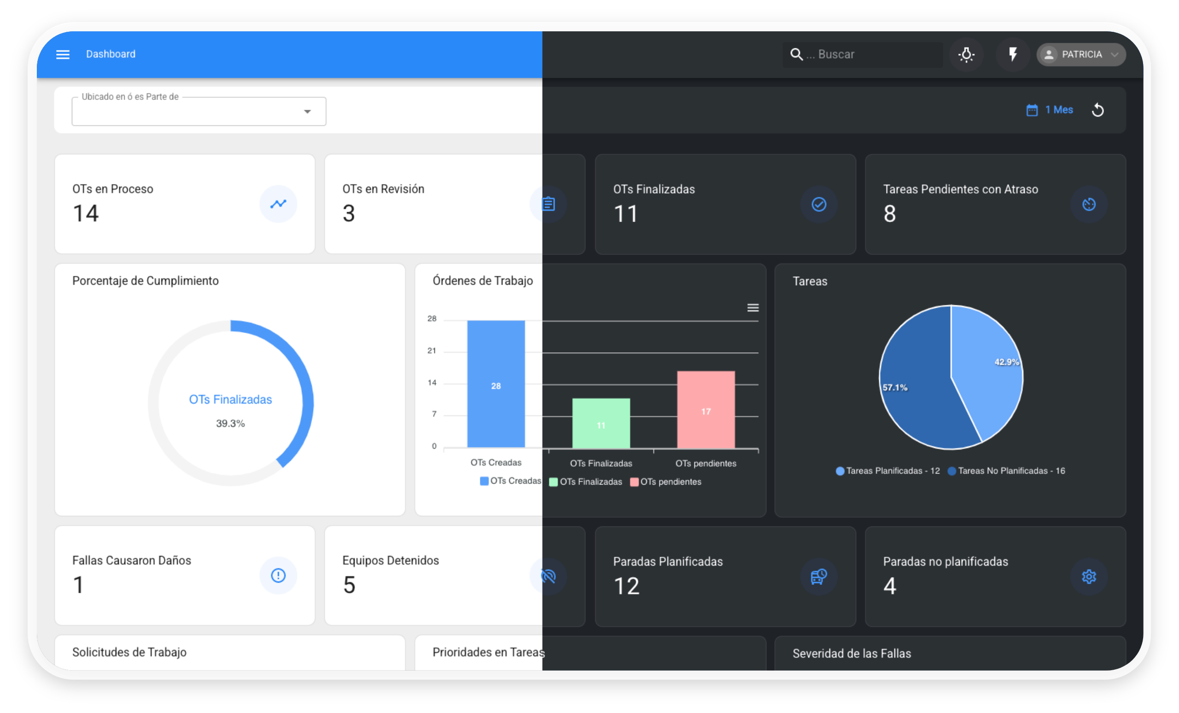Click the pink OTs pendientes bar
The height and width of the screenshot is (713, 1179).
coord(706,409)
